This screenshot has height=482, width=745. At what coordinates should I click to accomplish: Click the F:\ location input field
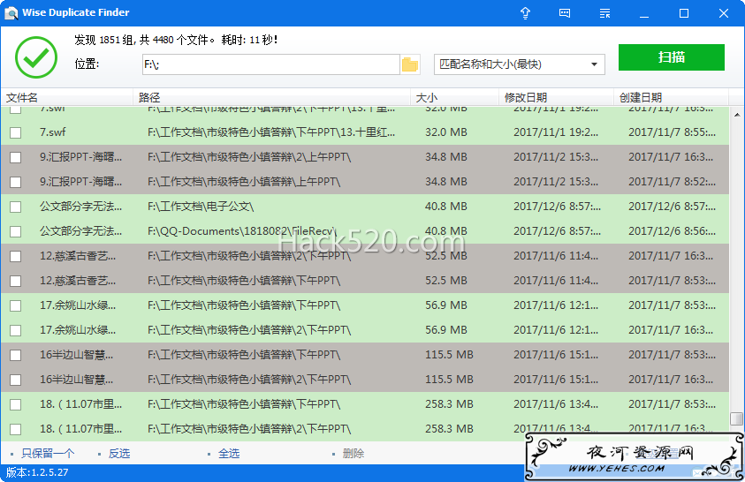[270, 64]
